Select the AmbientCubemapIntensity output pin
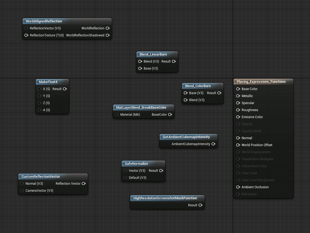Viewport: 310px width, 233px height. (x=213, y=144)
